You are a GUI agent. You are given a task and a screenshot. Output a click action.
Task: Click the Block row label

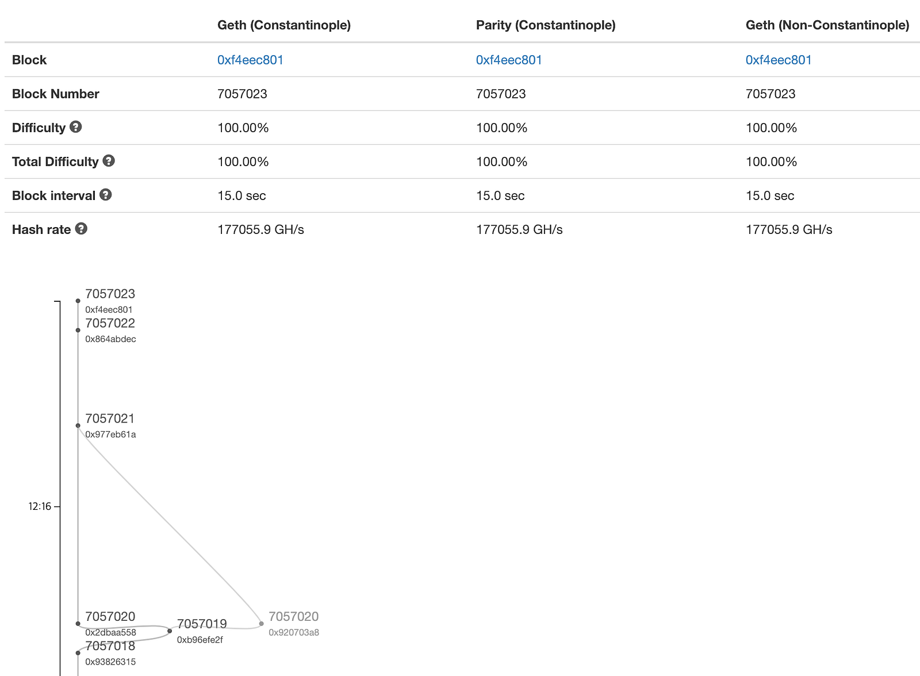click(29, 60)
